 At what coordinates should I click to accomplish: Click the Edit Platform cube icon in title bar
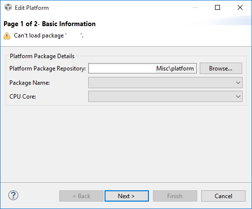[x=8, y=7]
